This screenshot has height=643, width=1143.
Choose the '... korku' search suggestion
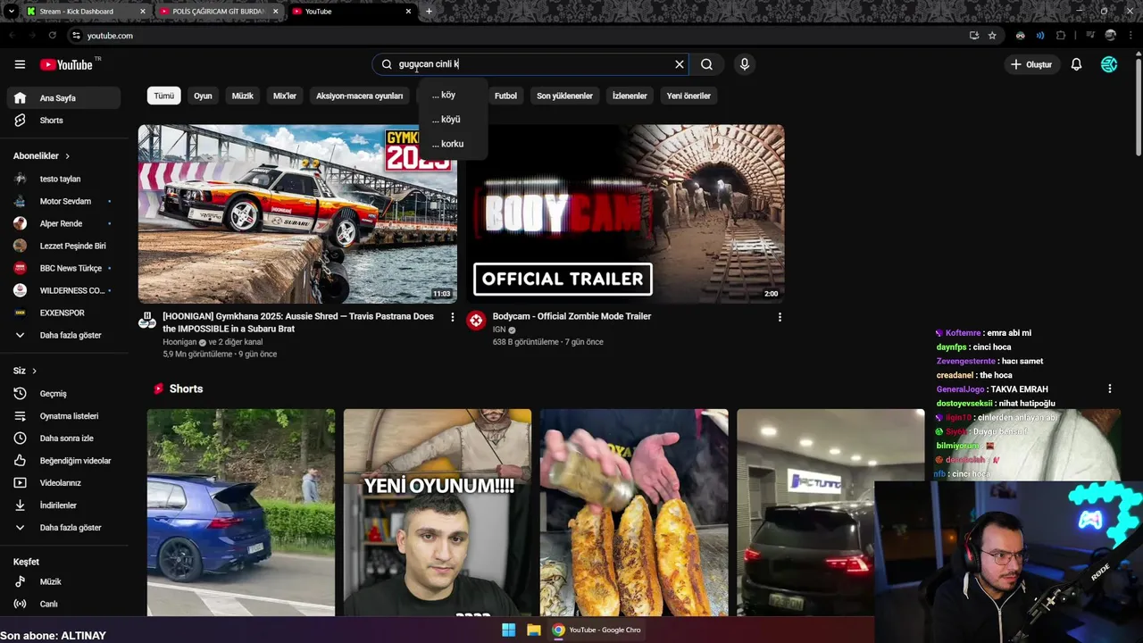453,144
